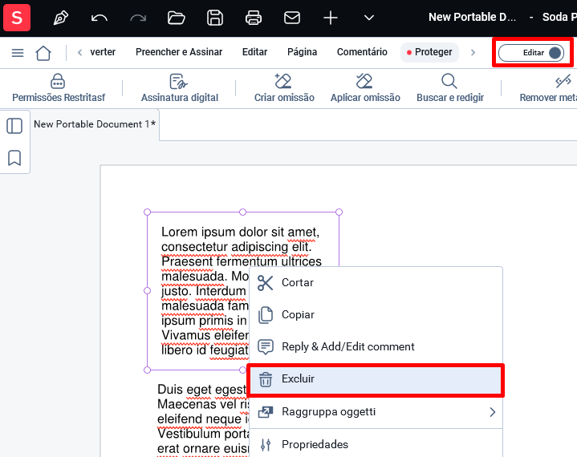Toggle the Editar mode switch
Screen dimensions: 577x457
tap(531, 53)
